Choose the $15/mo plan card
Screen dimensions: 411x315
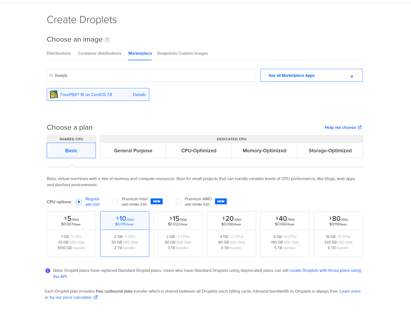point(178,234)
